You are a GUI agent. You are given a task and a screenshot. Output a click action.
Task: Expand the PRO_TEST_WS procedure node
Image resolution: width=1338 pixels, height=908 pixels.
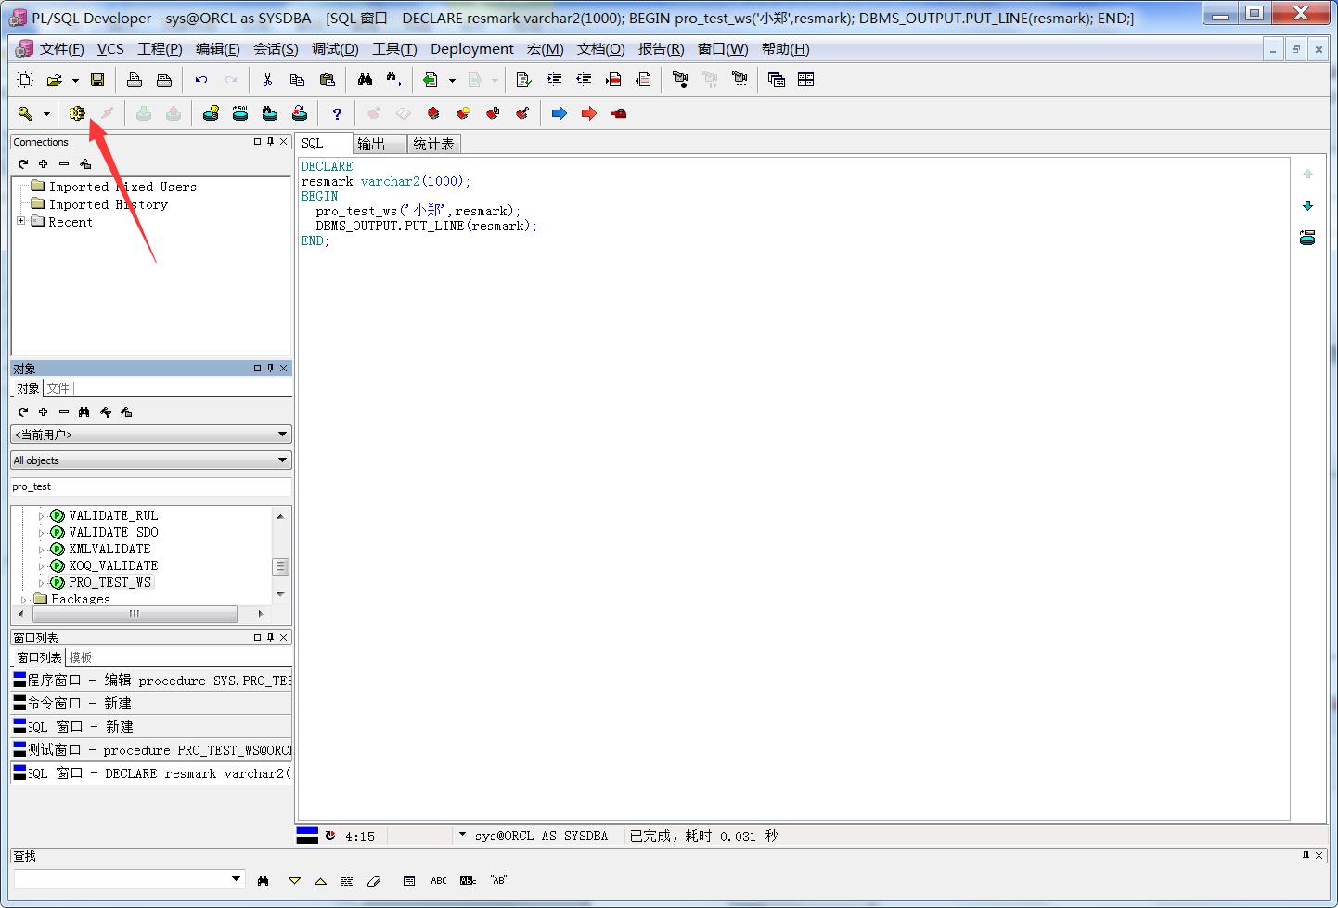41,583
